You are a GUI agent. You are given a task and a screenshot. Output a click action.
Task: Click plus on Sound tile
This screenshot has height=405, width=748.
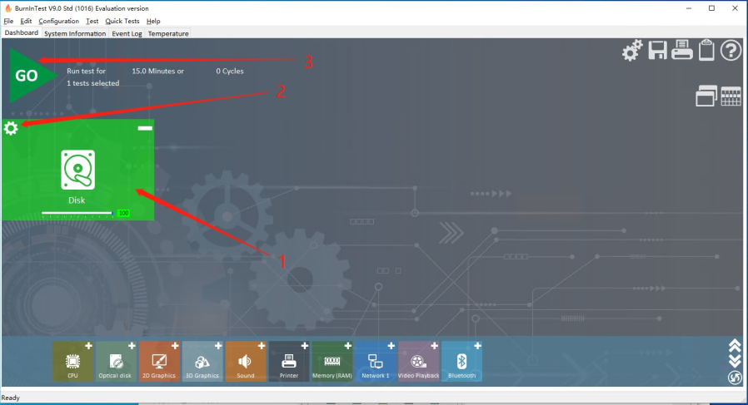[262, 346]
